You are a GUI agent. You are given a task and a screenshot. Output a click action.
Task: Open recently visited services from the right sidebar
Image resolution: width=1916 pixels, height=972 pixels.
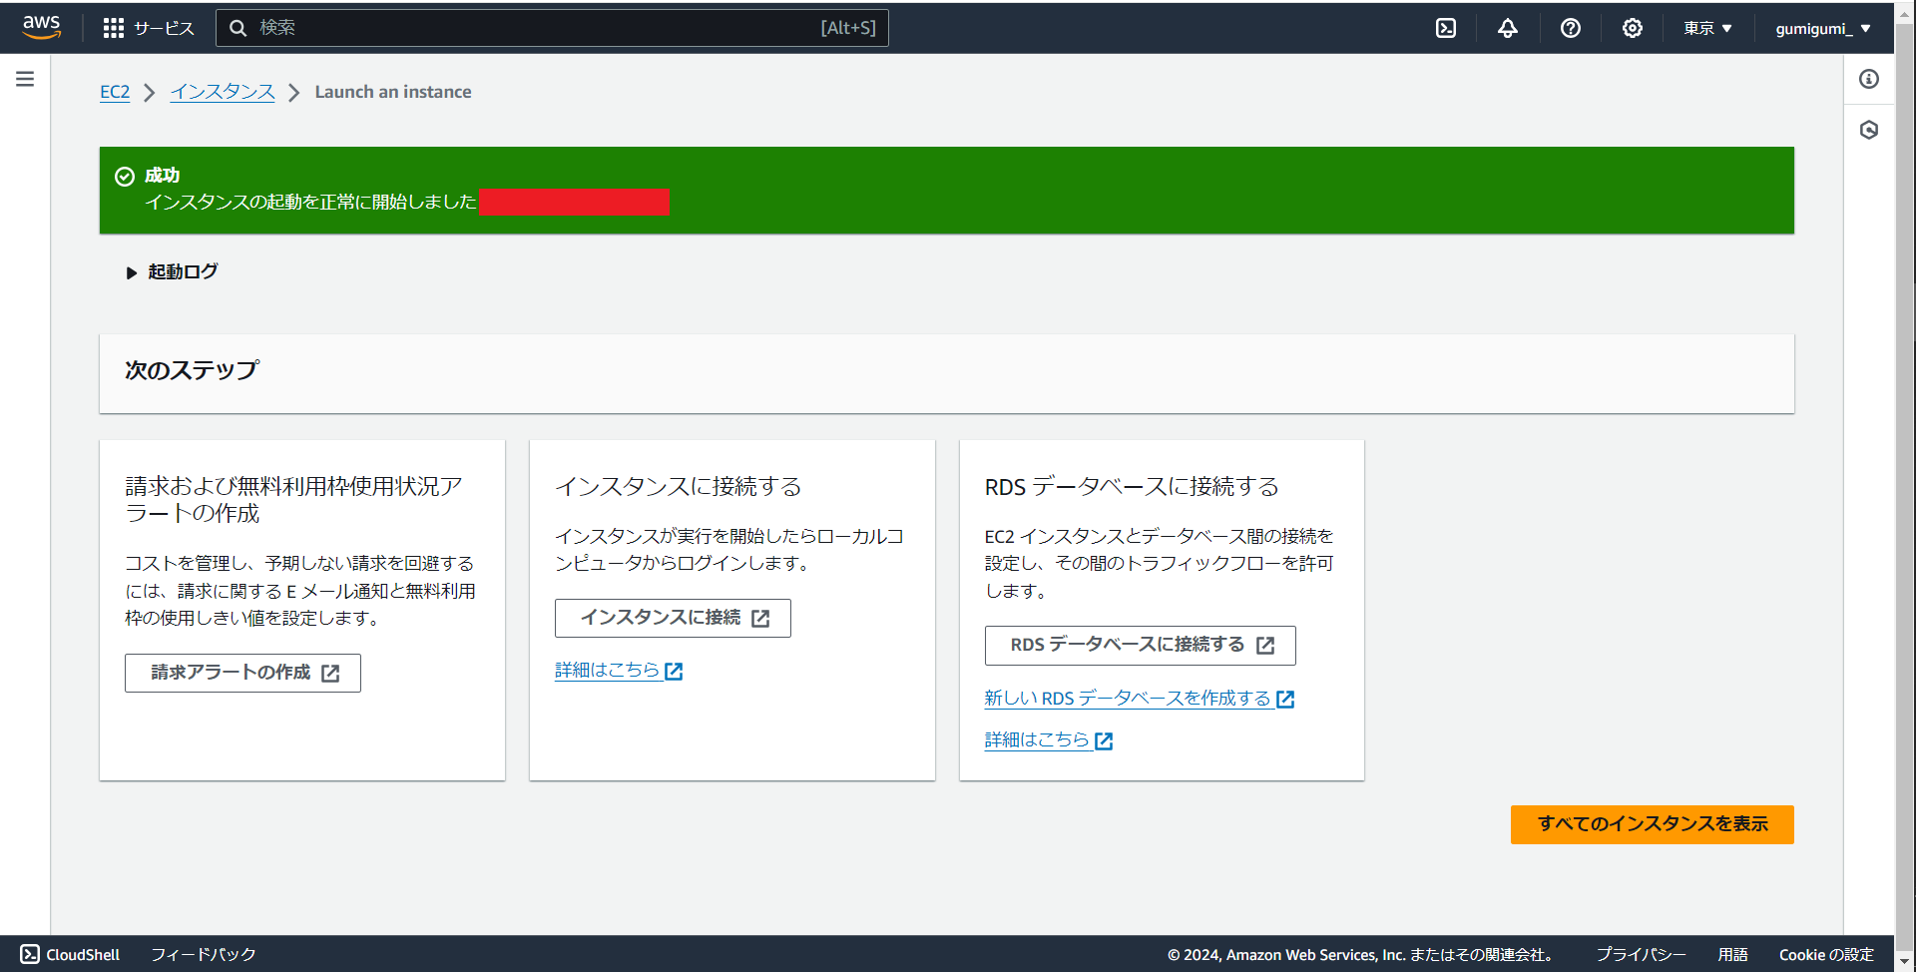coord(1870,129)
